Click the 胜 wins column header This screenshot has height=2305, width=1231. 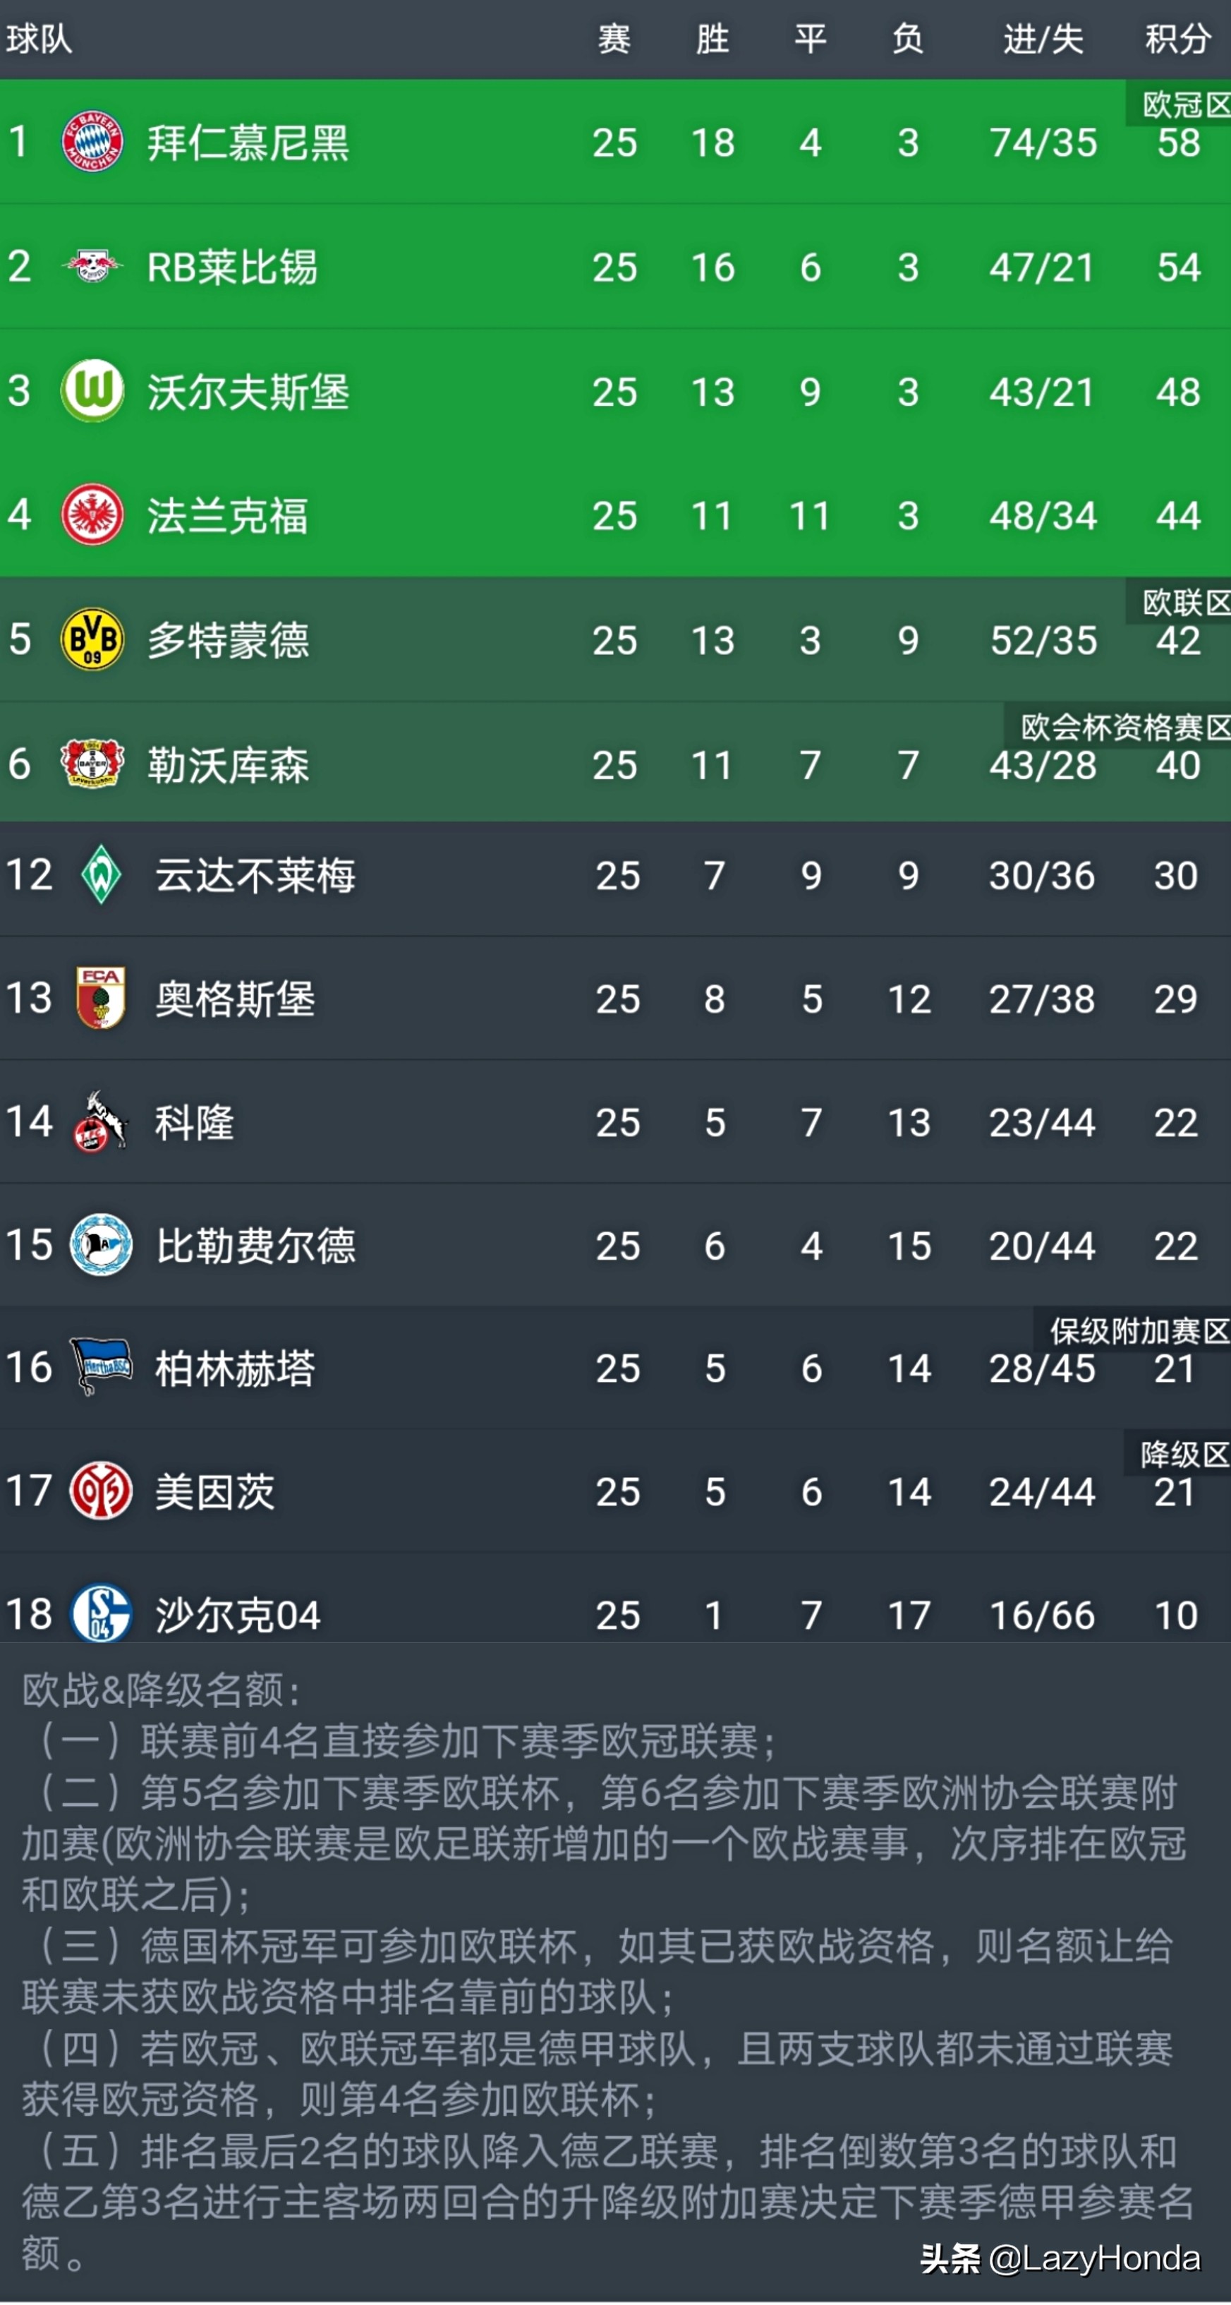[712, 40]
